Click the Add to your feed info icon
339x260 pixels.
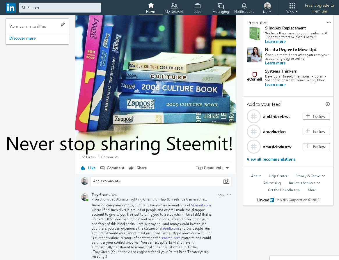tap(328, 104)
